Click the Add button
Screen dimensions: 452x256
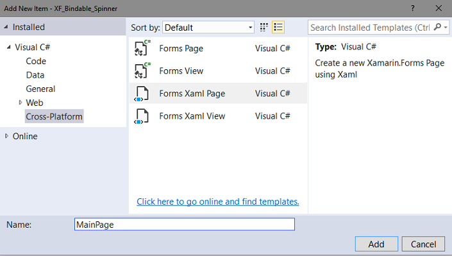376,244
